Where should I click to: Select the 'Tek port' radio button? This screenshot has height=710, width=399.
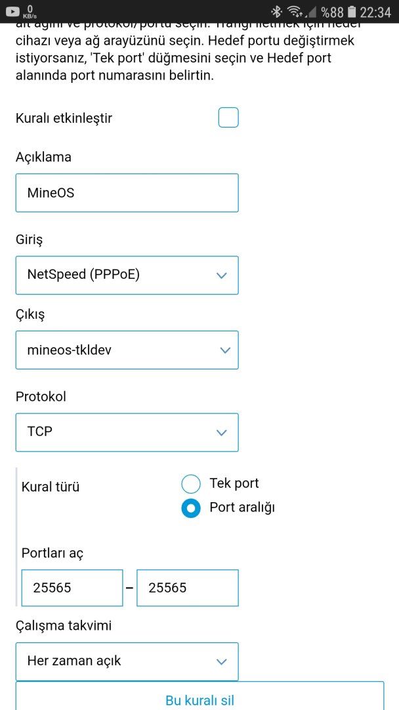click(x=190, y=485)
